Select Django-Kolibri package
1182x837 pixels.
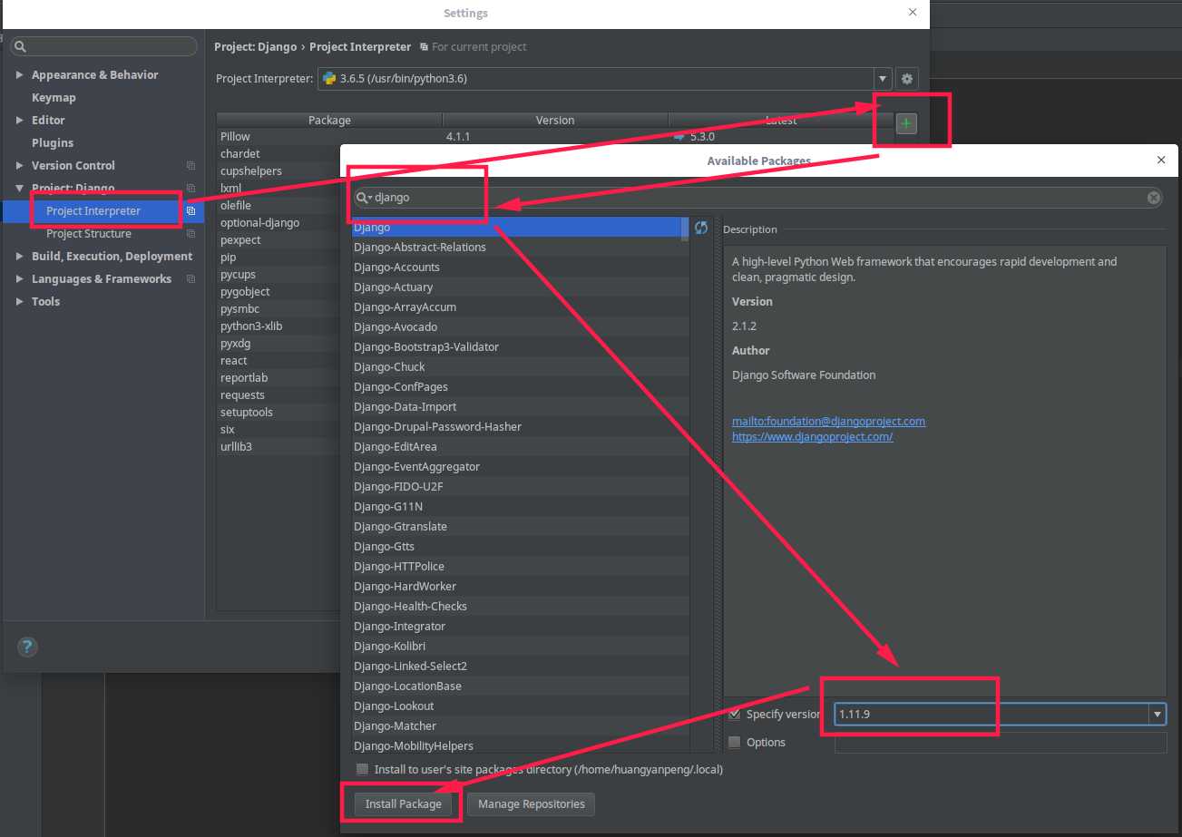click(x=520, y=647)
